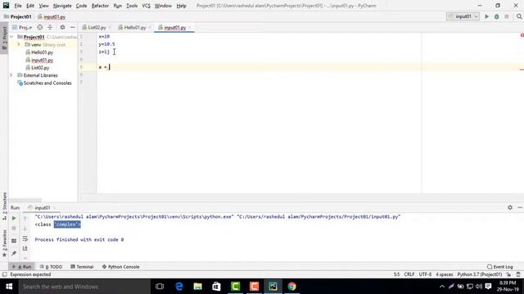Open the Help menu

click(x=181, y=6)
